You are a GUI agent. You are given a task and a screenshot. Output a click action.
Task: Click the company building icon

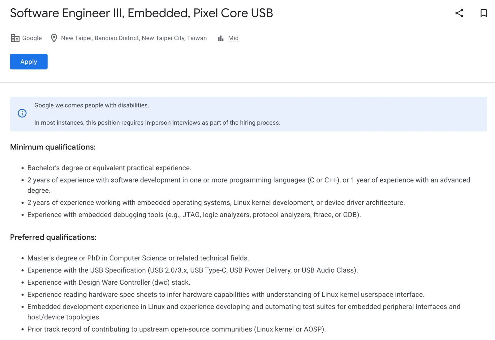[x=15, y=38]
